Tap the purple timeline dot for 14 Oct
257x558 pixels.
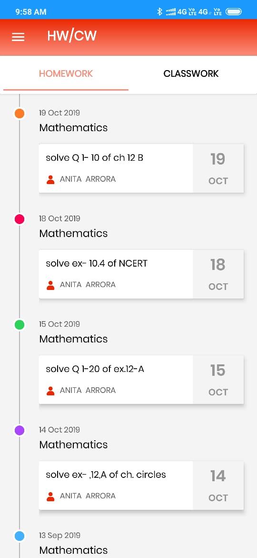coord(20,430)
